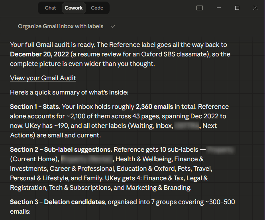Screen dimensions: 265x220
Task: Toggle the side panel layout icon
Action: (x=200, y=8)
